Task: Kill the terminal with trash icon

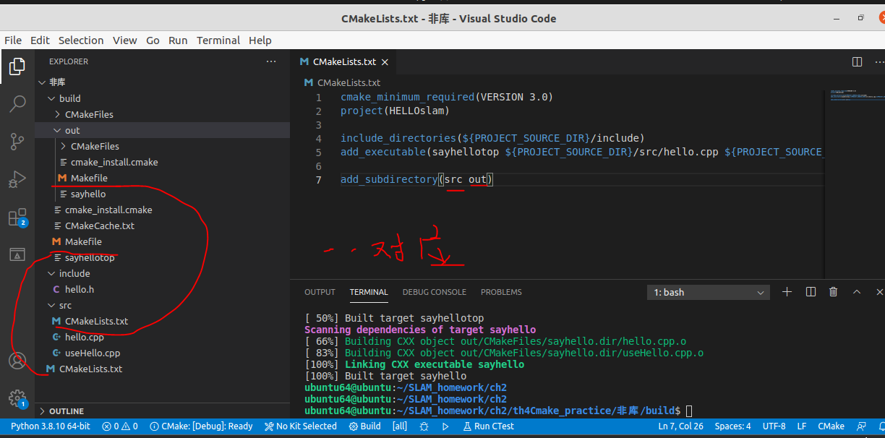Action: (x=833, y=292)
